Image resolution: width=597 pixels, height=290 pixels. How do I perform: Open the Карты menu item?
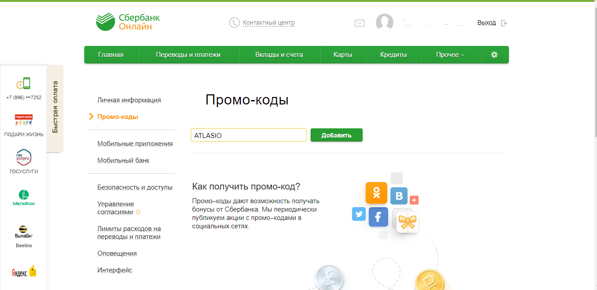(343, 55)
